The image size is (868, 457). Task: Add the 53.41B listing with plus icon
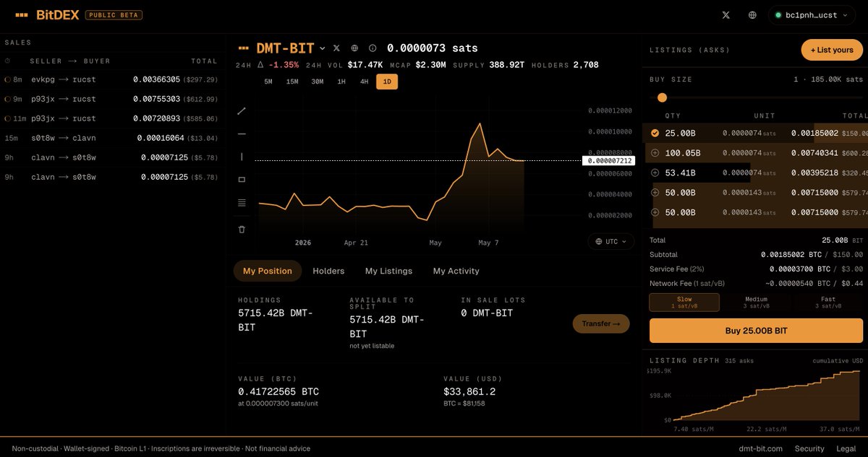click(x=655, y=173)
